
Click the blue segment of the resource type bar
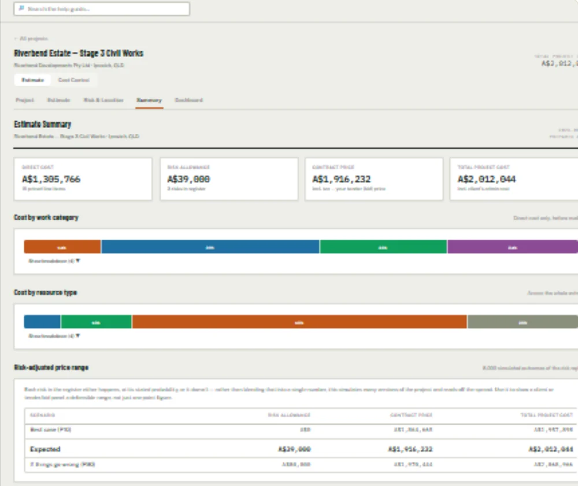click(42, 322)
